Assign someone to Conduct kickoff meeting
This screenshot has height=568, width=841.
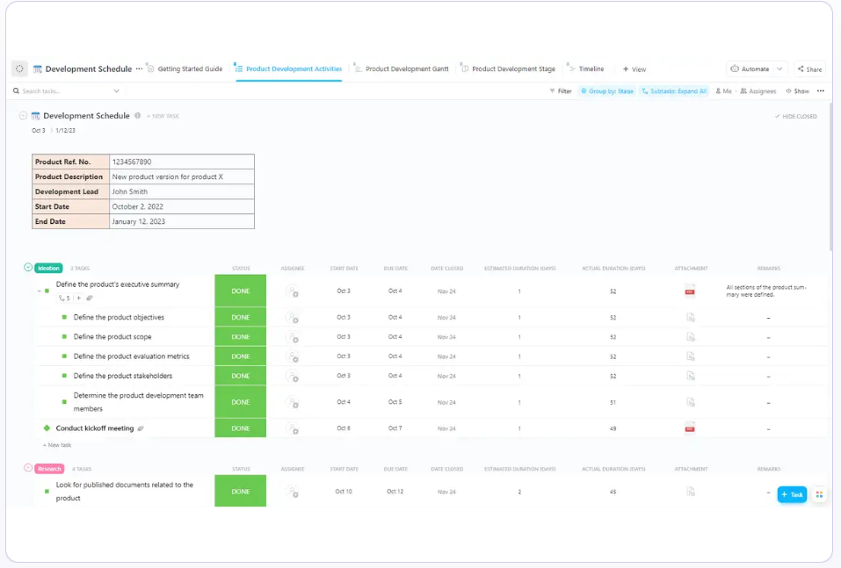[x=292, y=428]
